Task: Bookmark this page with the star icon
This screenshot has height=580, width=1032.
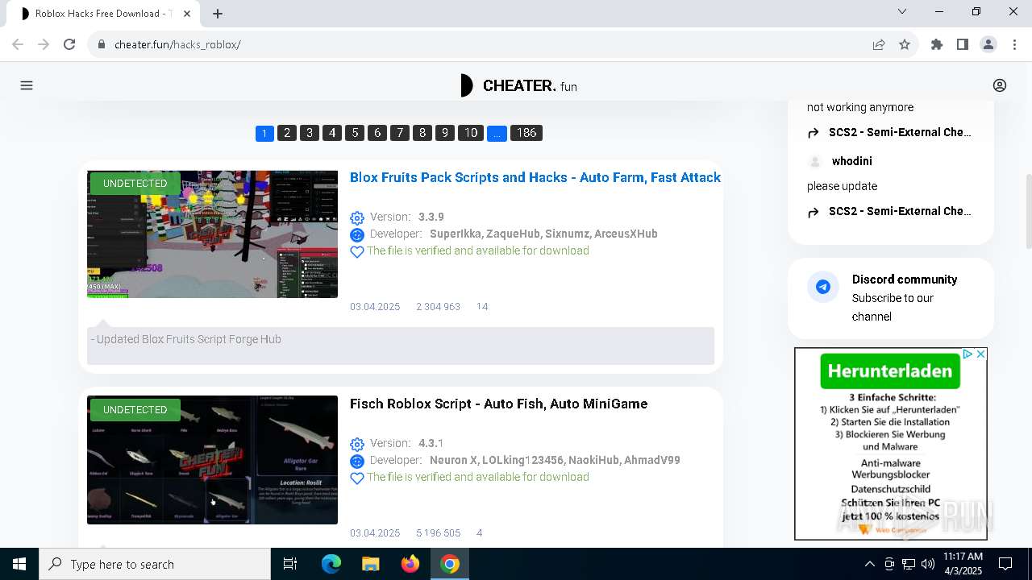Action: coord(905,44)
